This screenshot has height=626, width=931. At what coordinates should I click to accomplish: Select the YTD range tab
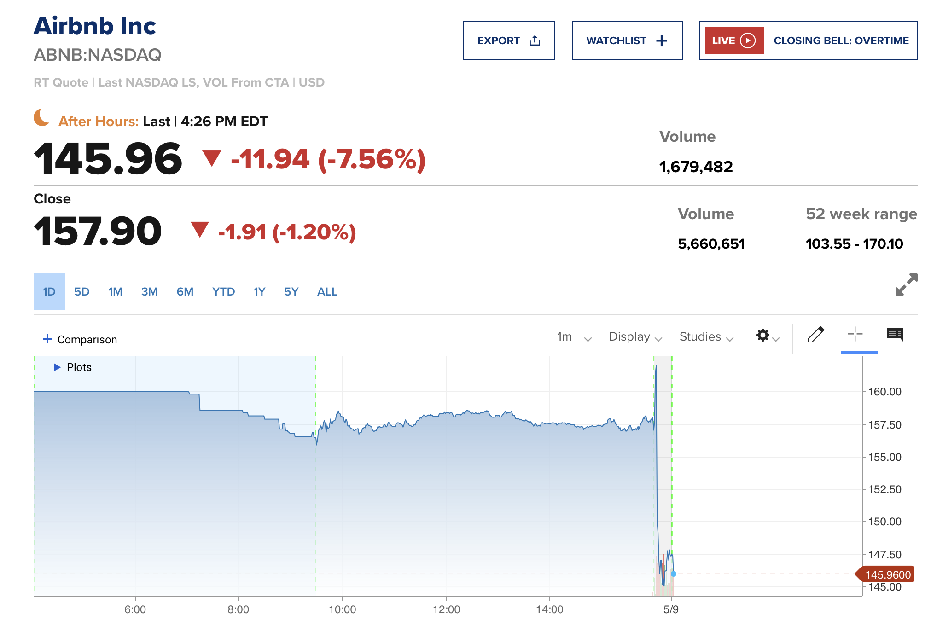[223, 292]
